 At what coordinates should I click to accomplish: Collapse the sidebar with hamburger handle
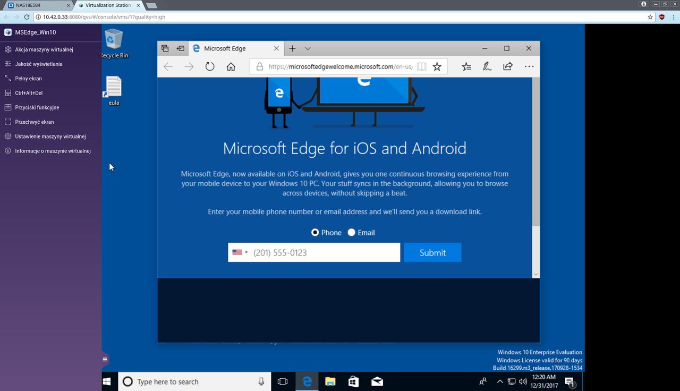click(105, 360)
